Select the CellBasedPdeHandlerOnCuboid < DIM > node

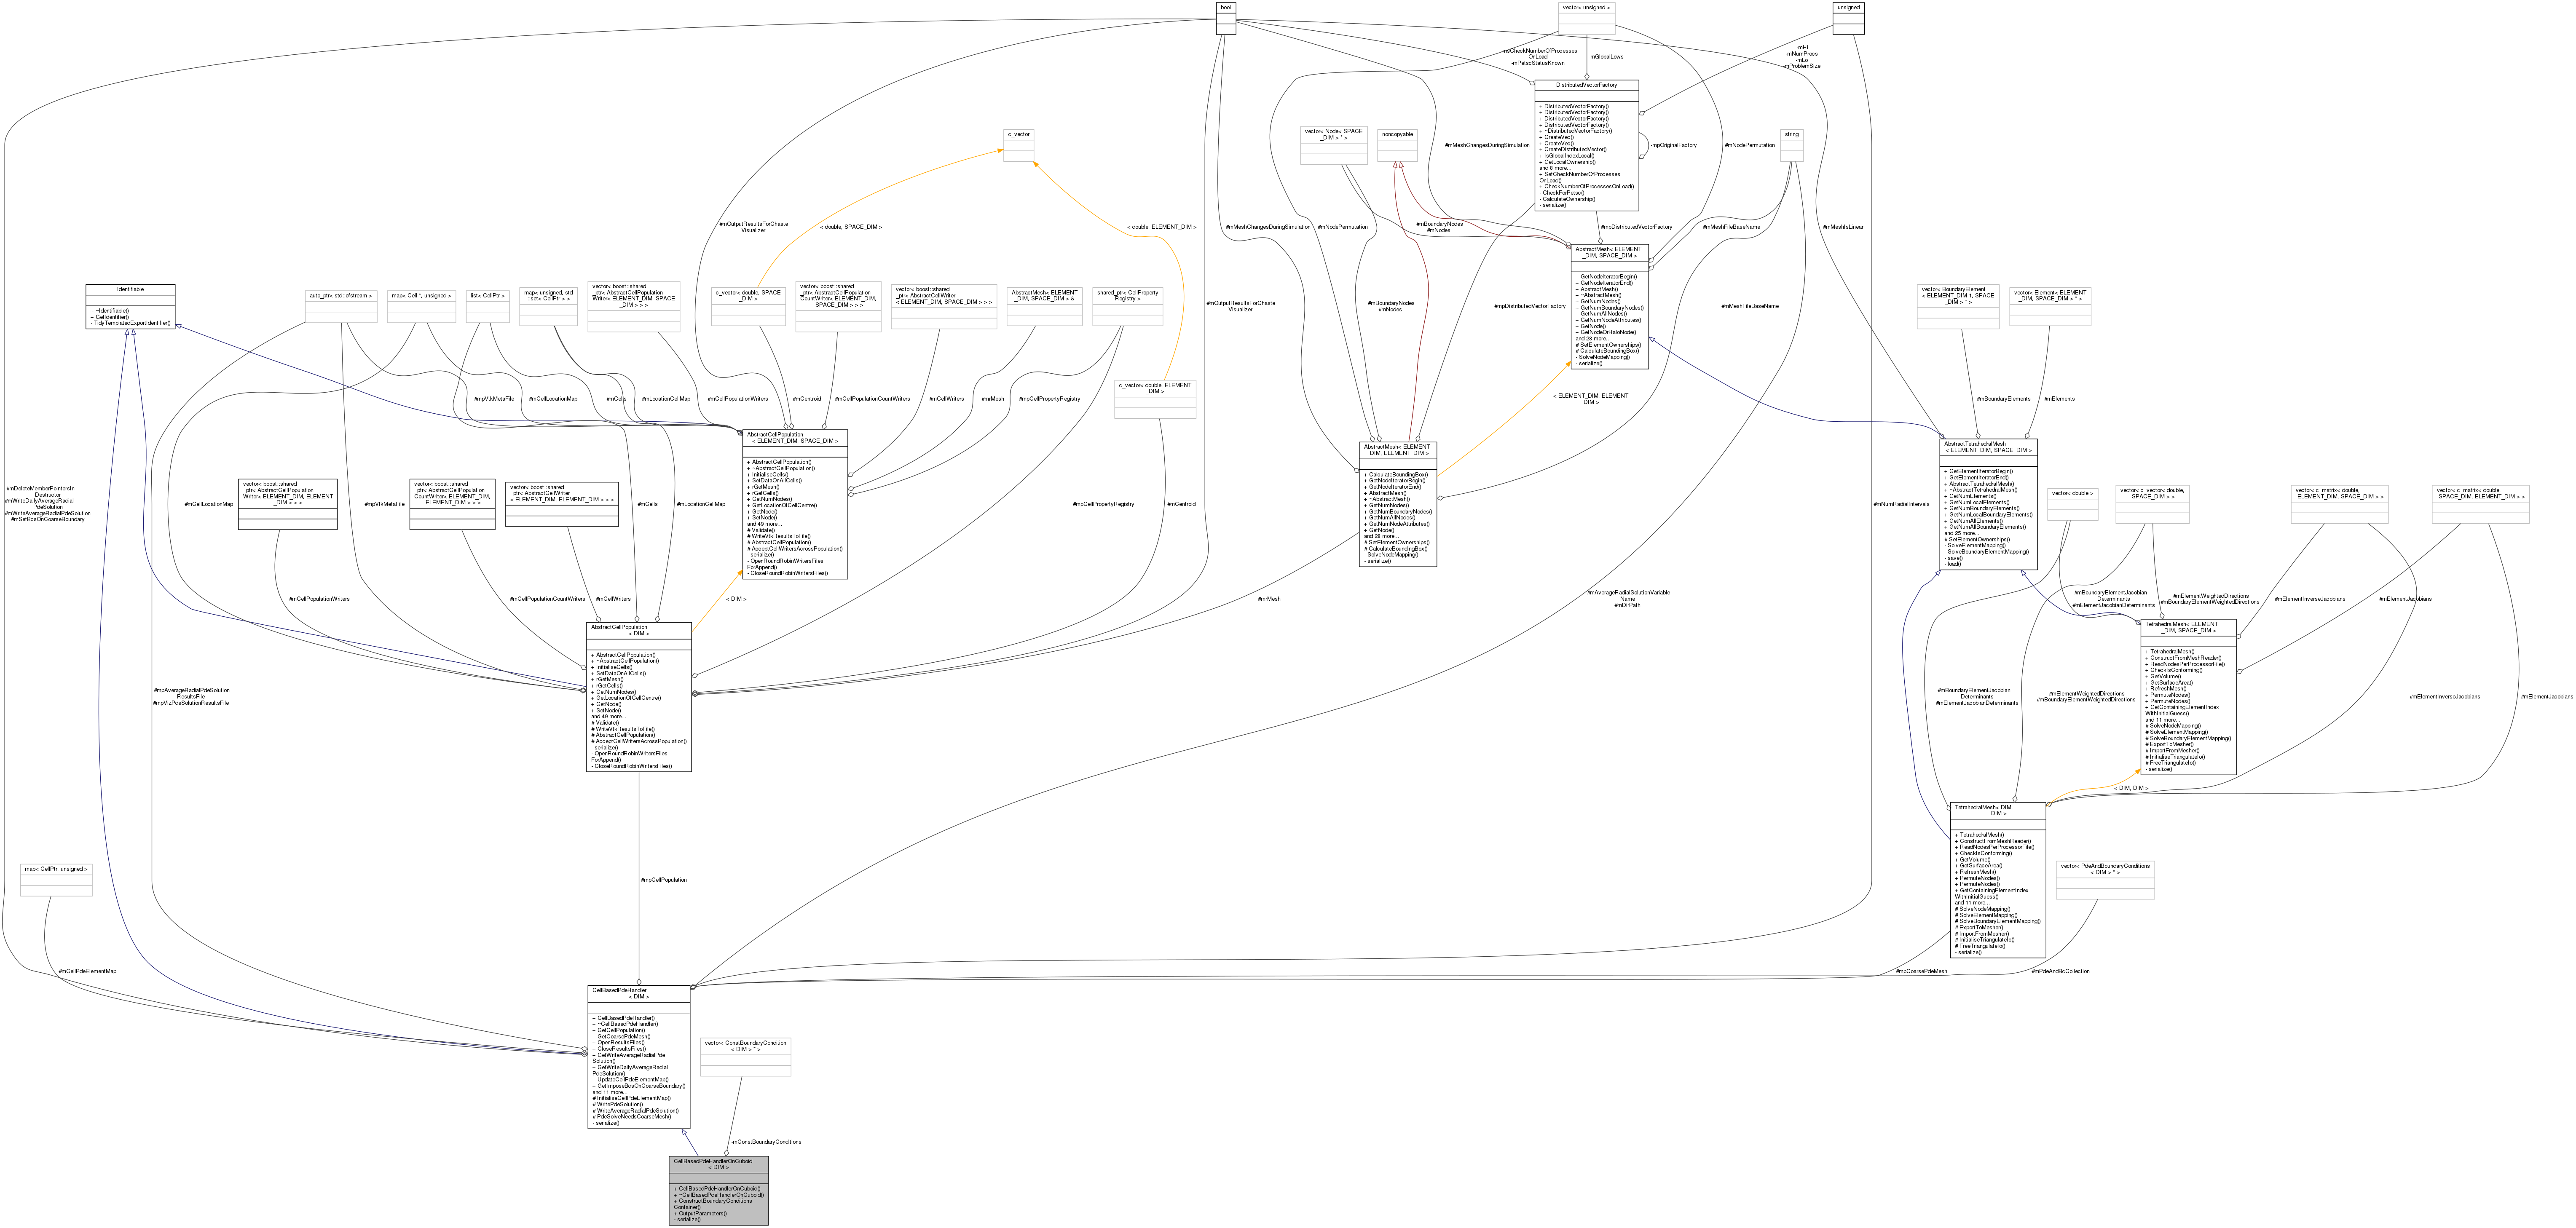coord(719,1190)
